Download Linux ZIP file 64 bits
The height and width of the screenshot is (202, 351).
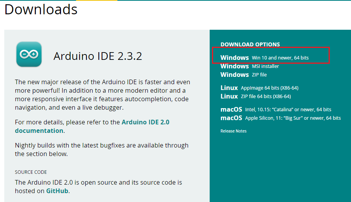(x=256, y=96)
